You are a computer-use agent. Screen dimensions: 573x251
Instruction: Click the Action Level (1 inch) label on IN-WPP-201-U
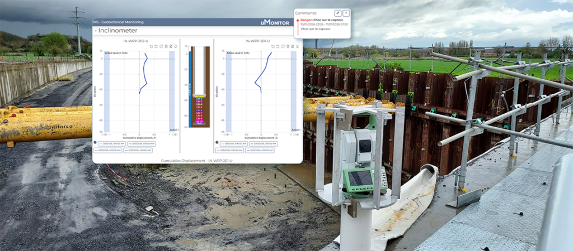tap(237, 53)
